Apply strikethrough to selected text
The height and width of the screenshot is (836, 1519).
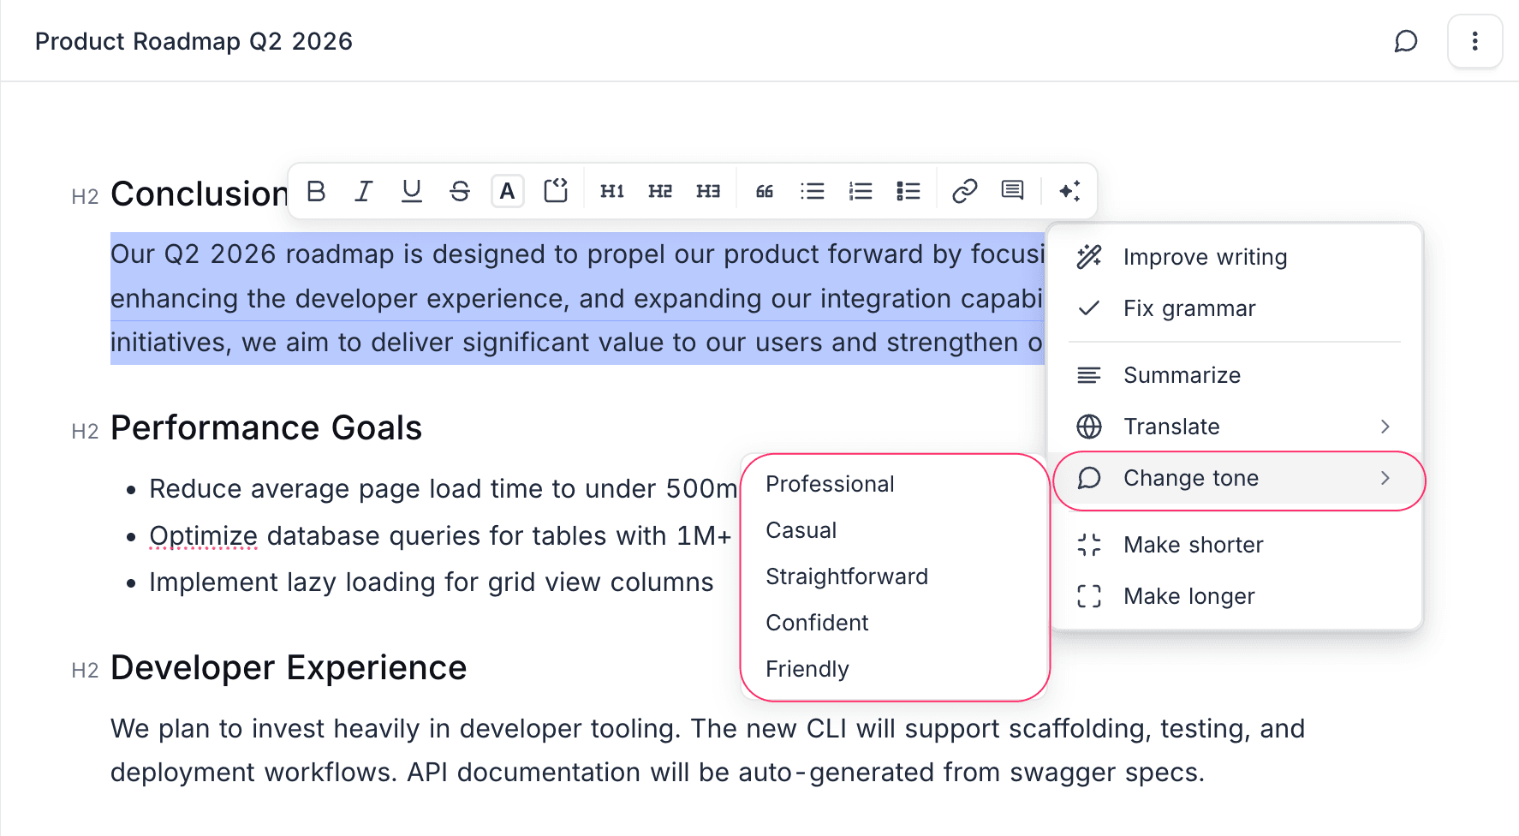(x=460, y=191)
